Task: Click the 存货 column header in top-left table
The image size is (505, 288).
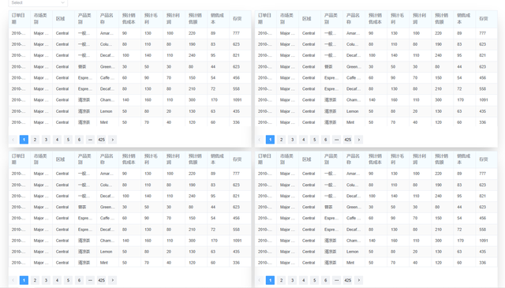Action: pyautogui.click(x=240, y=19)
